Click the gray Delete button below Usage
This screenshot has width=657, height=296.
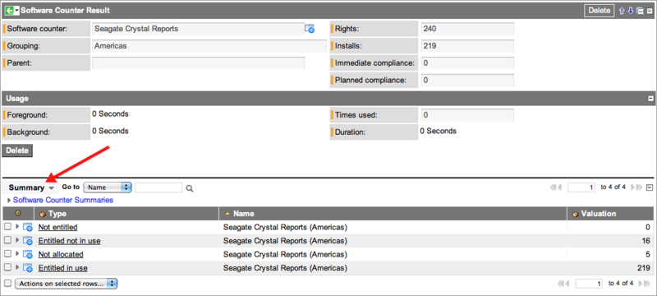pyautogui.click(x=17, y=150)
